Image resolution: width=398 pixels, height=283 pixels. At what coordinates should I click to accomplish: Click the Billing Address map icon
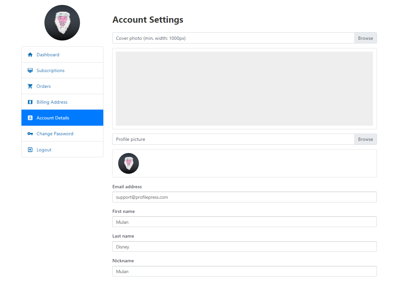(x=30, y=102)
